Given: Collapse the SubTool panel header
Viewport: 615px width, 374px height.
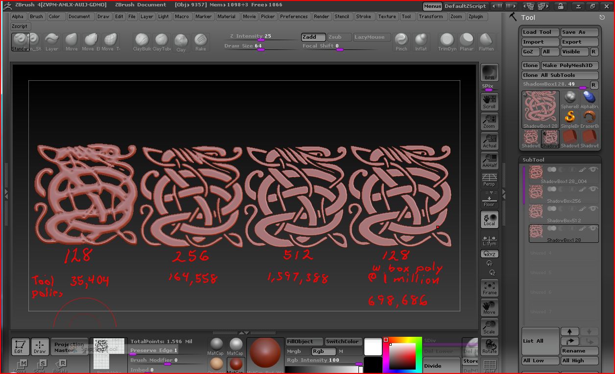Looking at the screenshot, I should [533, 160].
